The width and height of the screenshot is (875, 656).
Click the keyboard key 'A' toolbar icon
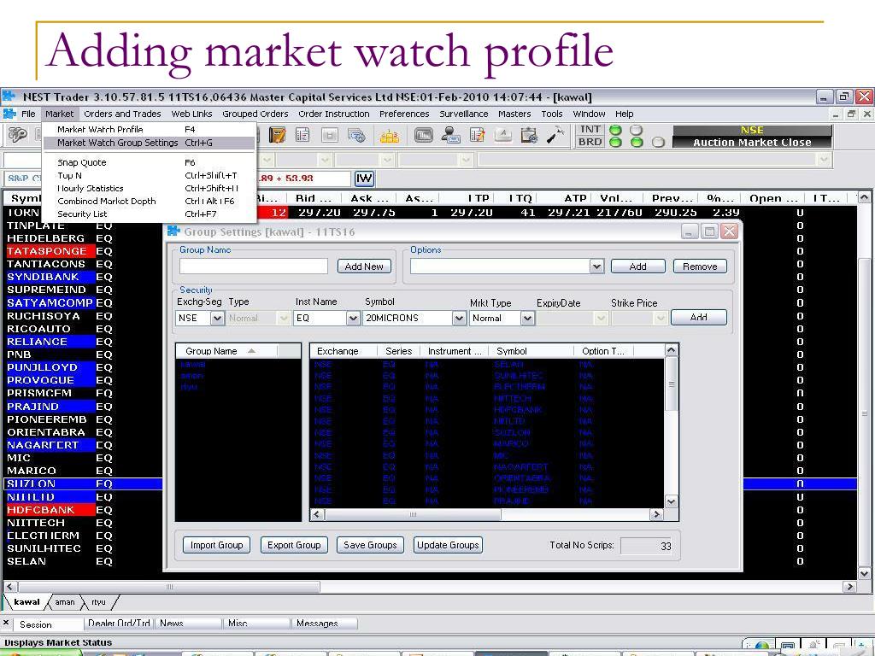pos(502,135)
